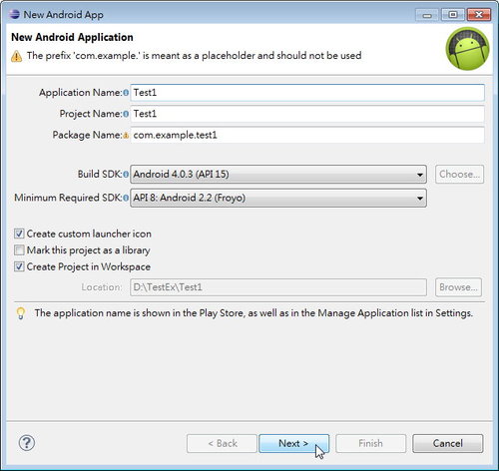Image resolution: width=499 pixels, height=471 pixels.
Task: Click info icon next to Application Name
Action: (x=126, y=93)
